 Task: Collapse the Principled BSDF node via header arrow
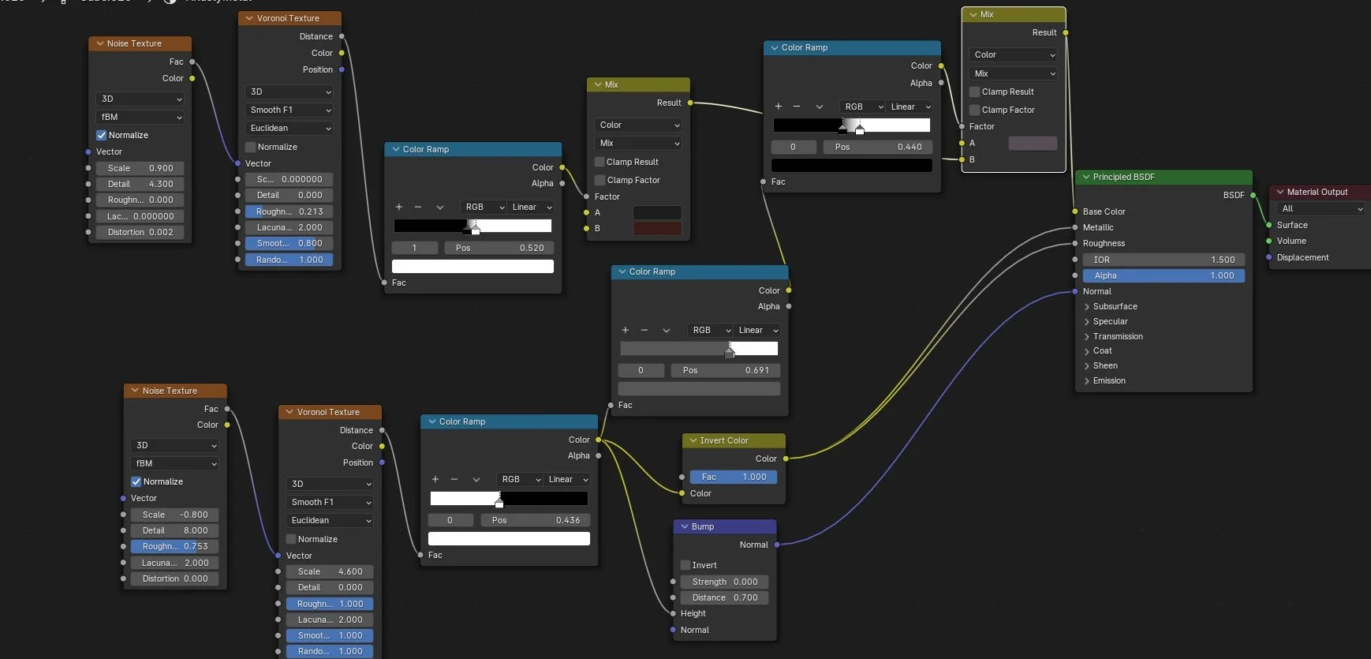pos(1086,177)
